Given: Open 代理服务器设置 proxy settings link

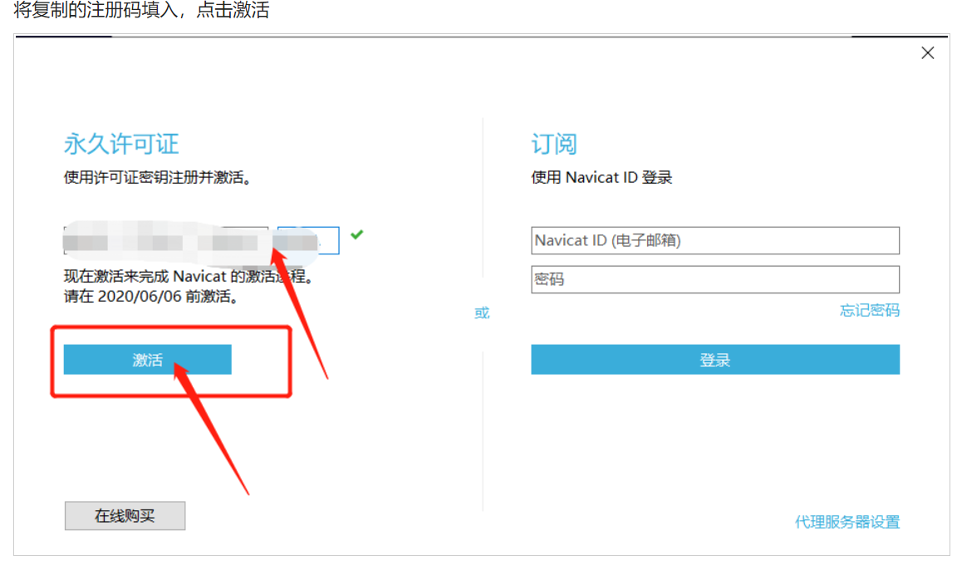Looking at the screenshot, I should click(x=847, y=522).
